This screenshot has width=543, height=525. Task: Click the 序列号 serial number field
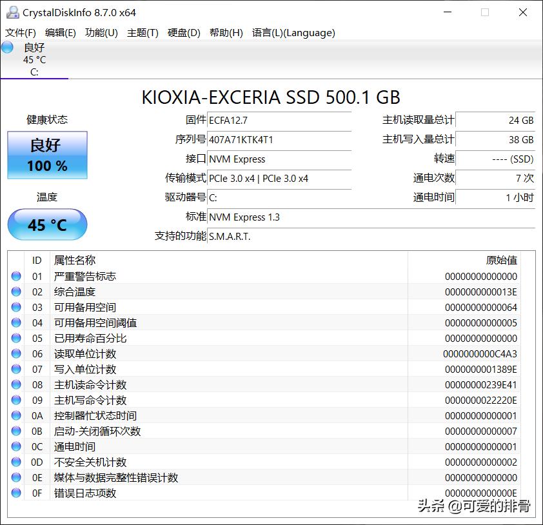[x=279, y=139]
